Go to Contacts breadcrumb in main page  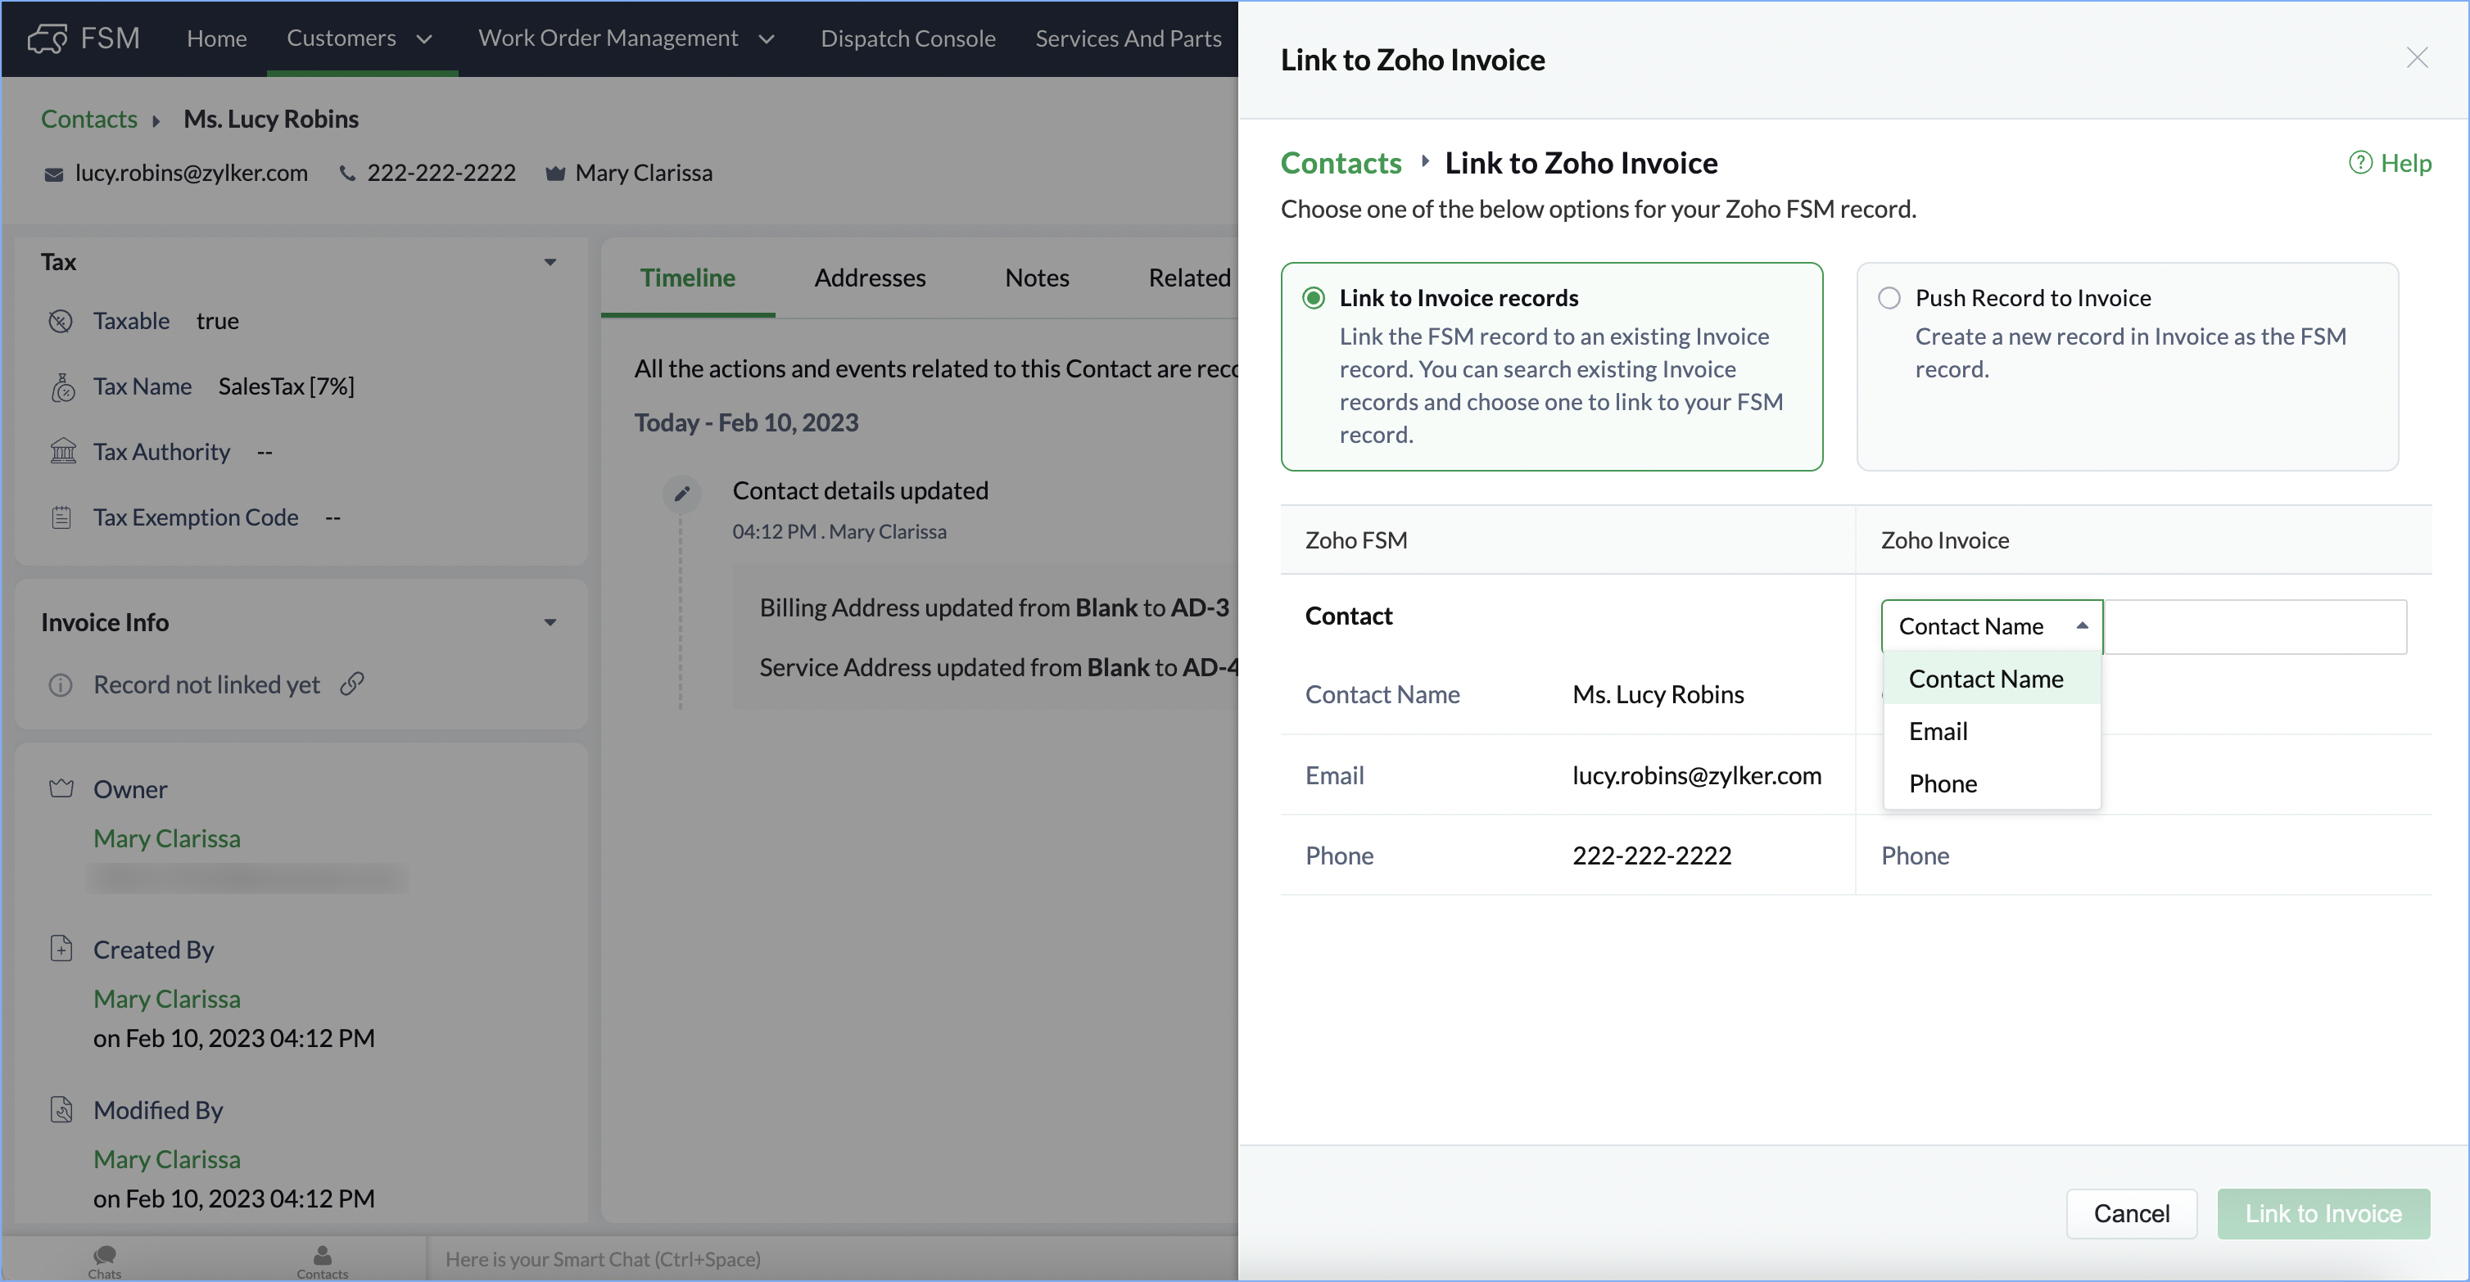(x=89, y=119)
